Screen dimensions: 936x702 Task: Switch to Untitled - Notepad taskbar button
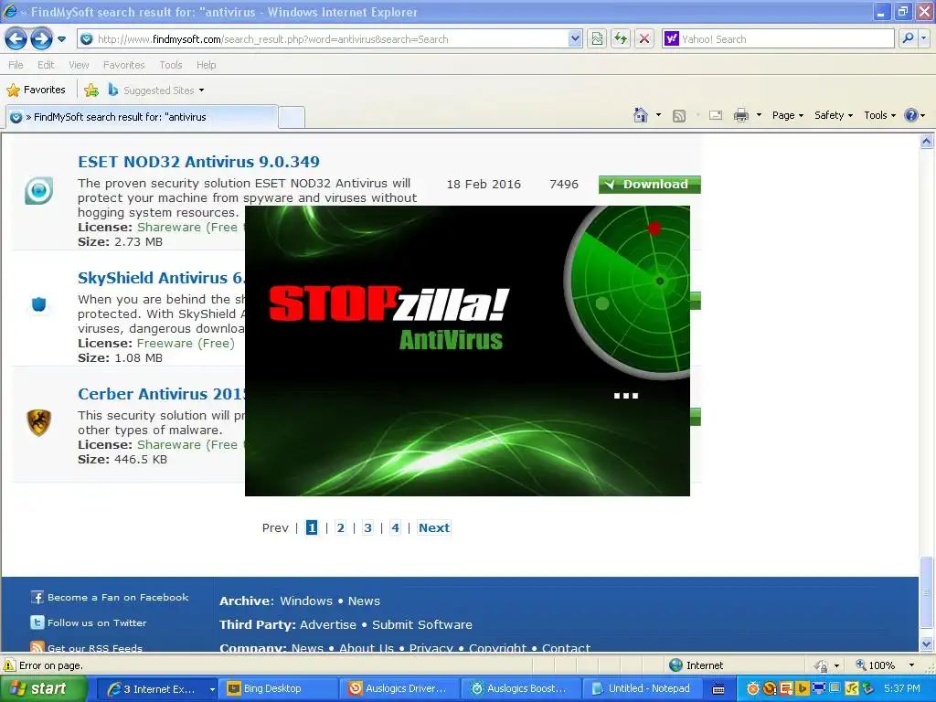(x=643, y=689)
